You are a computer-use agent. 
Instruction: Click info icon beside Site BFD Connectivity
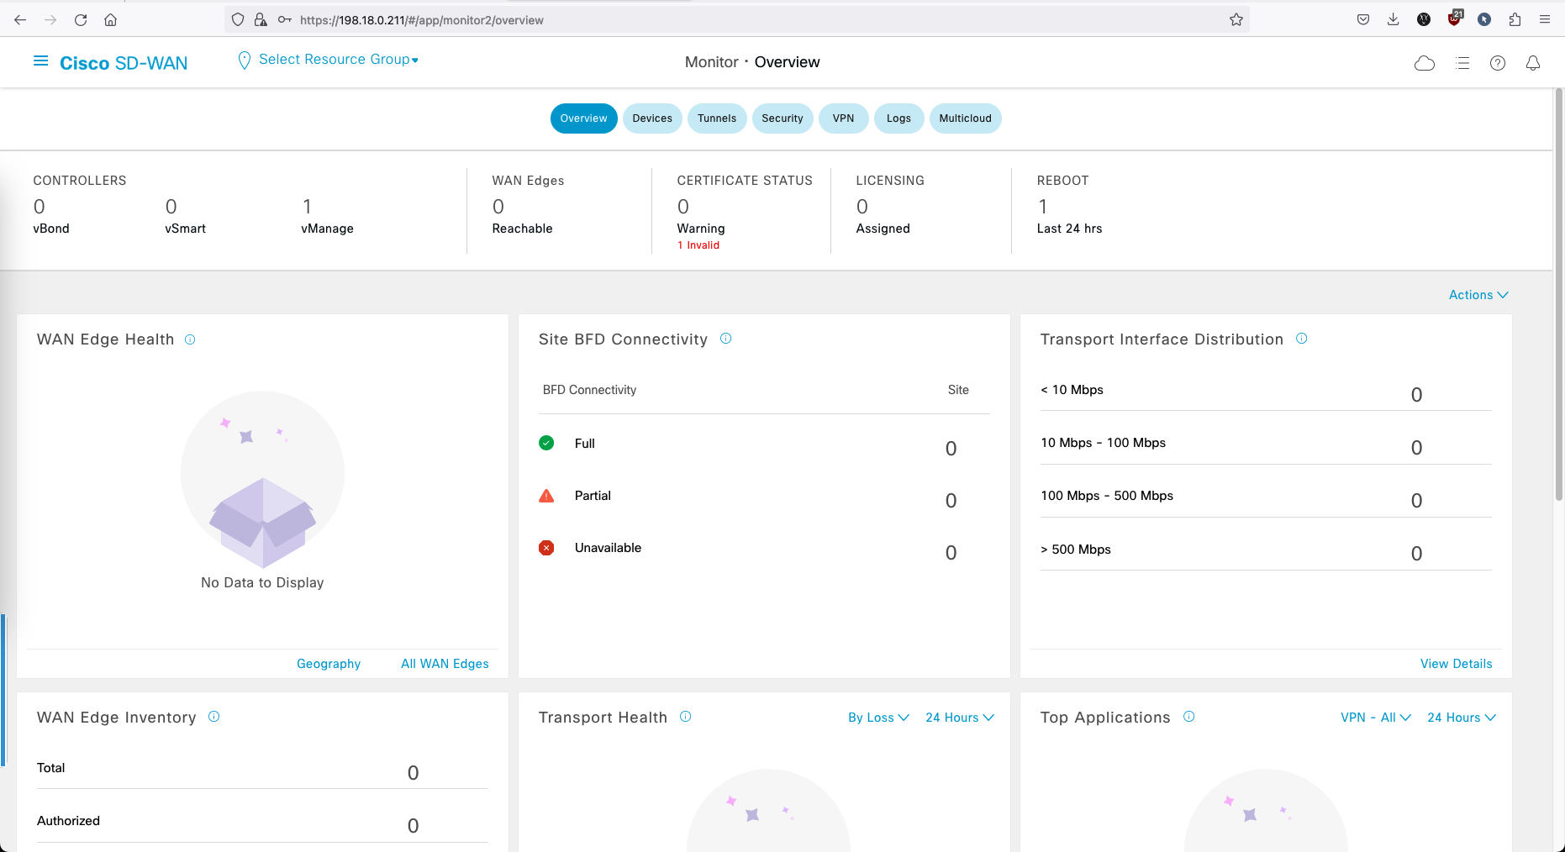click(726, 339)
